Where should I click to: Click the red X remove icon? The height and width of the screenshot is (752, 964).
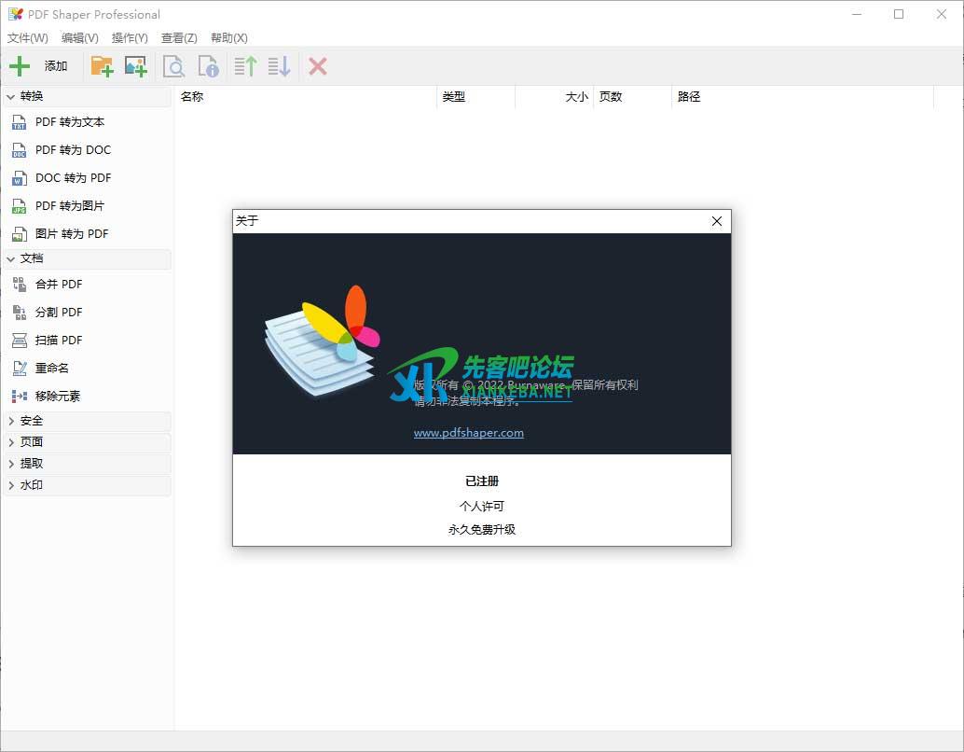point(318,66)
